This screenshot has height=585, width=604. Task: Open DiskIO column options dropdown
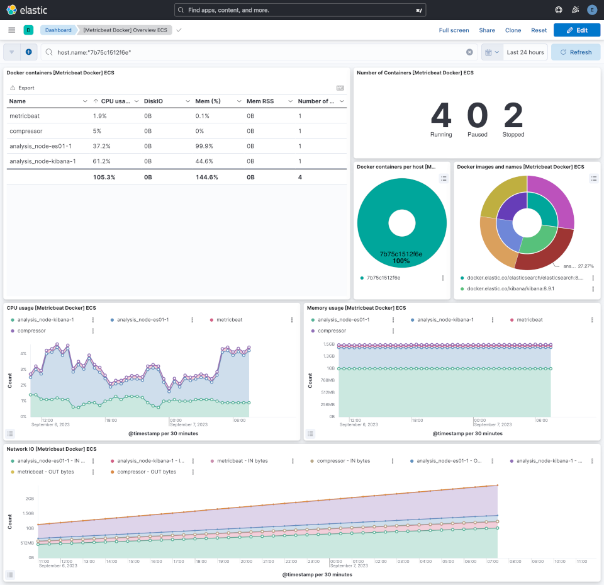click(x=188, y=101)
